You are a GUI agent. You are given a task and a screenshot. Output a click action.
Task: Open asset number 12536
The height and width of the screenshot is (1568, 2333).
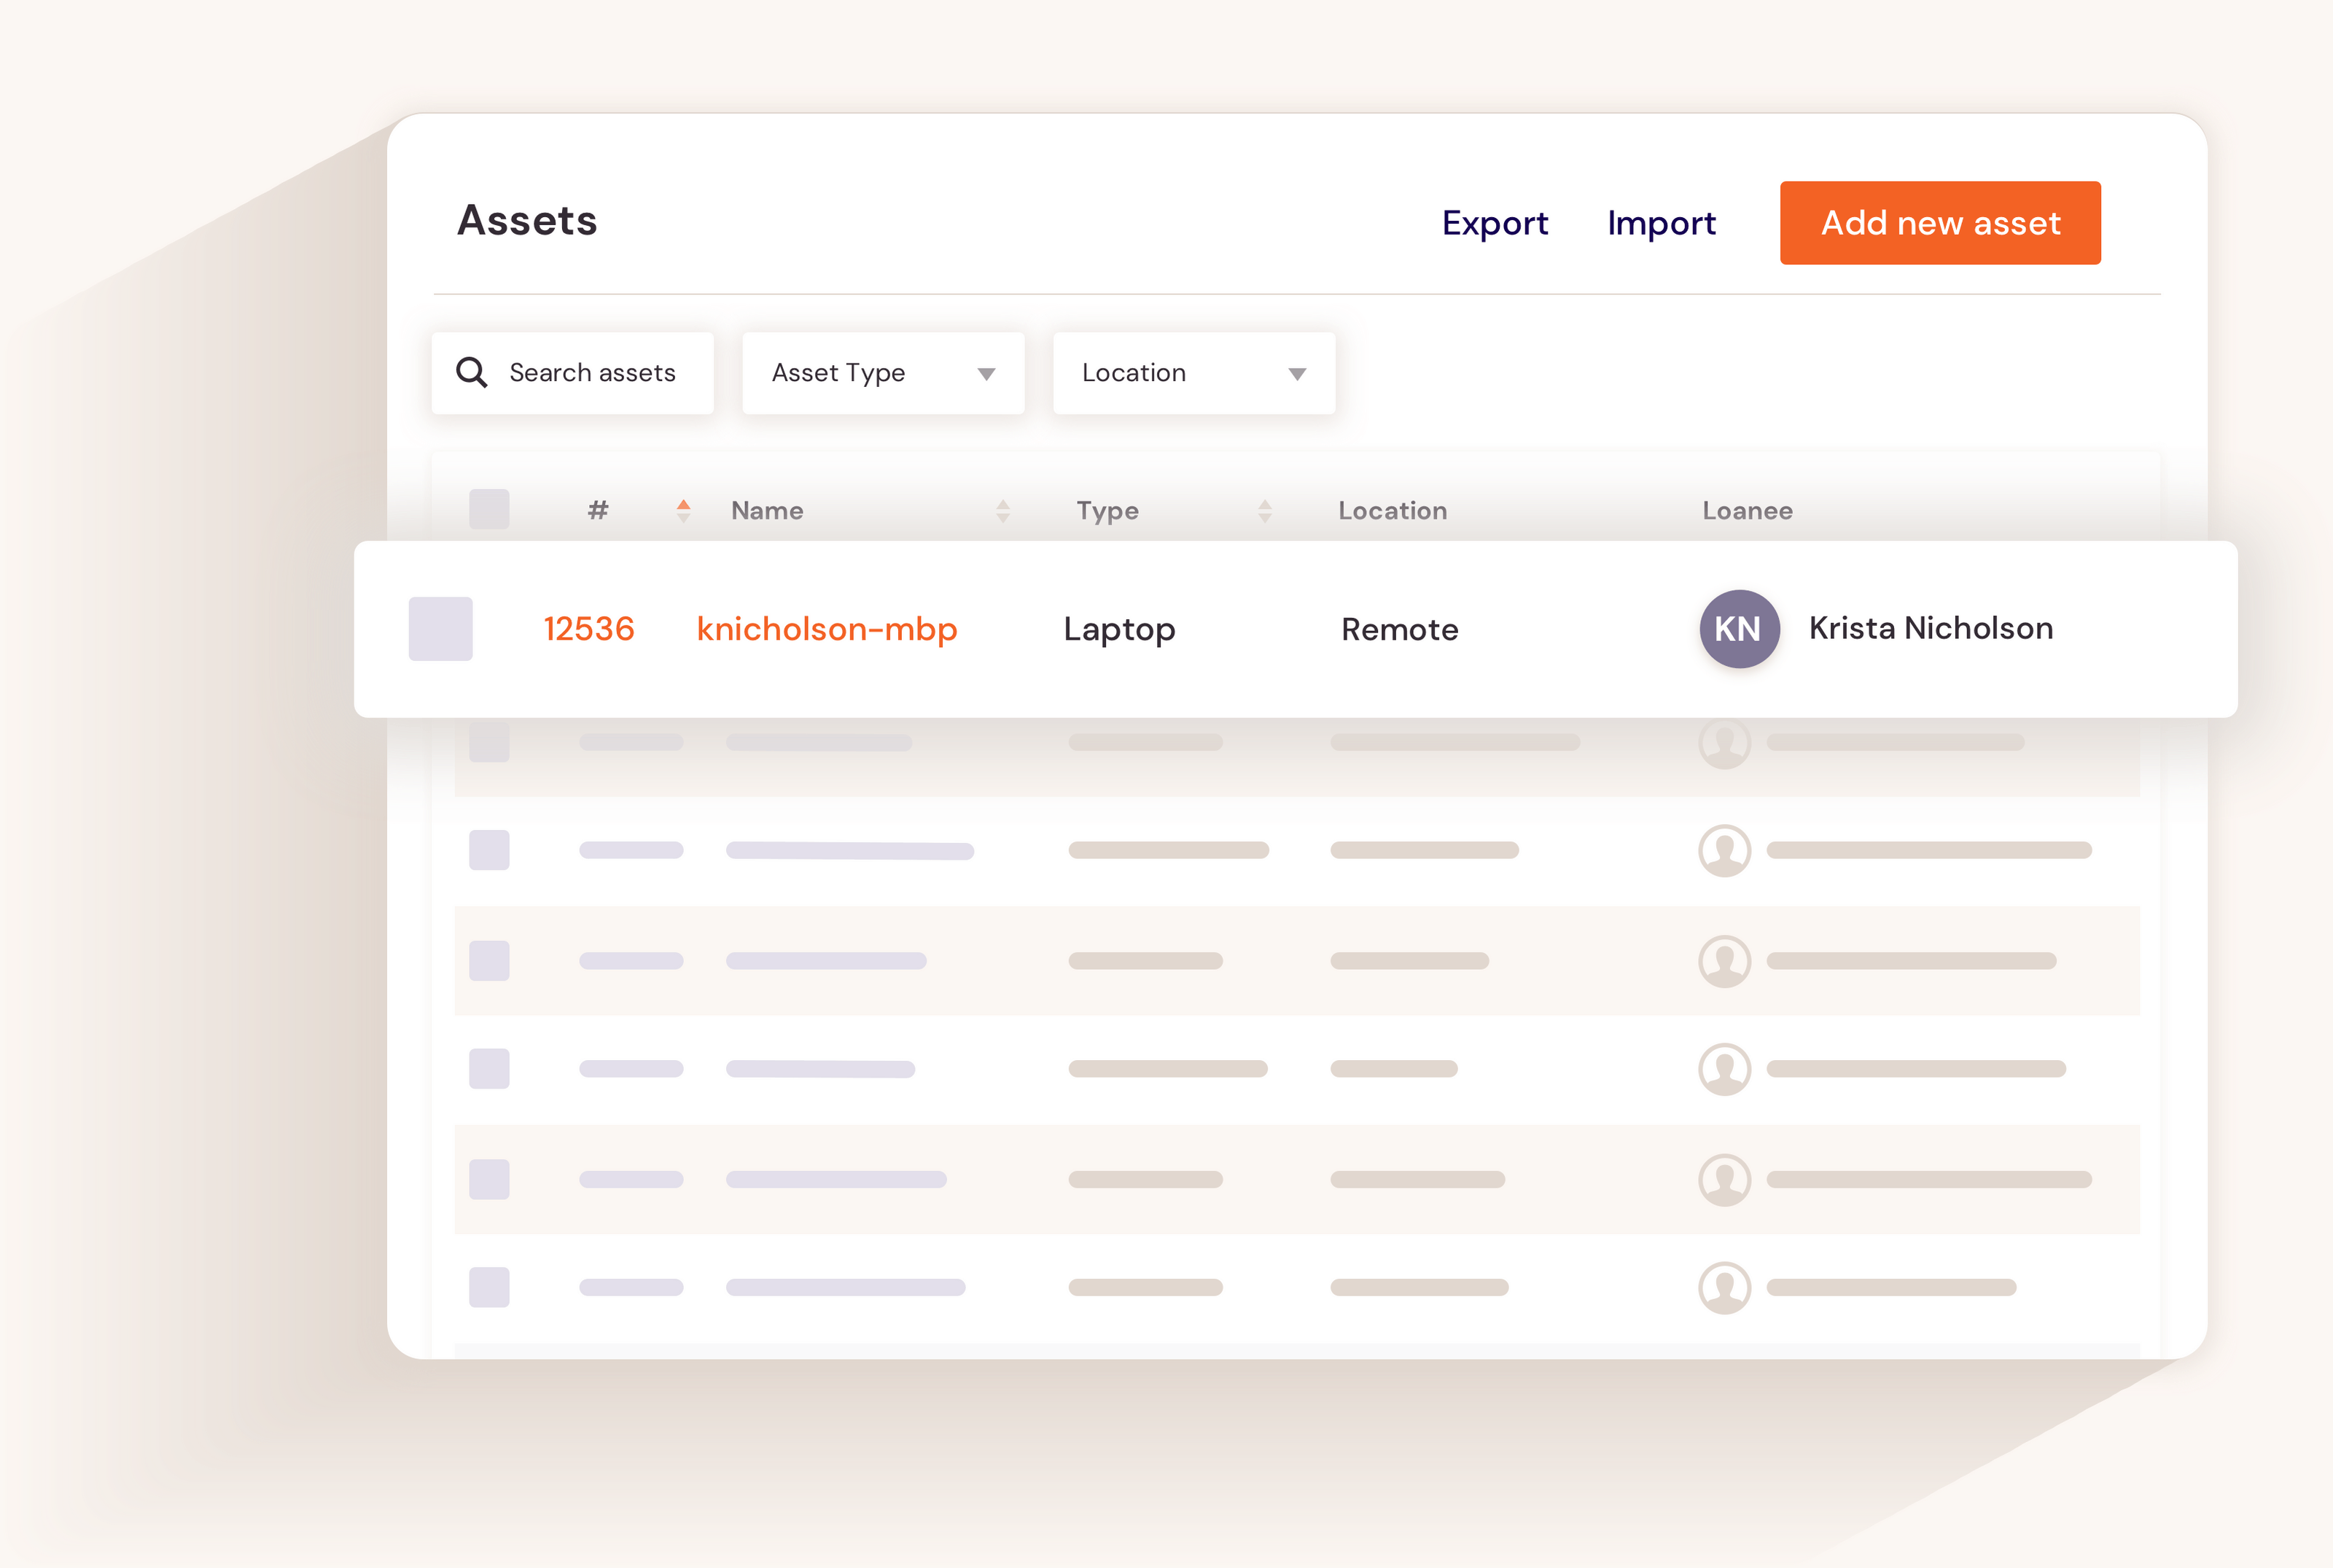point(589,629)
